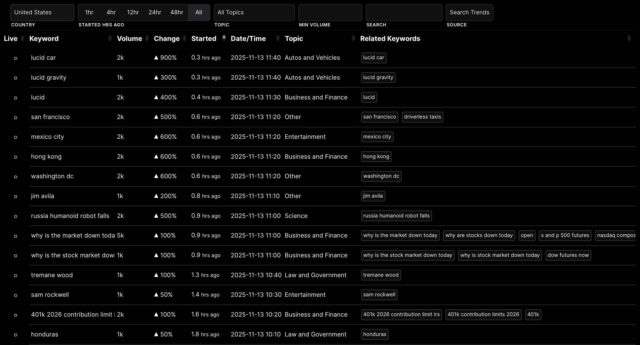640x345 pixels.
Task: Select the 1hr time filter
Action: click(x=89, y=12)
